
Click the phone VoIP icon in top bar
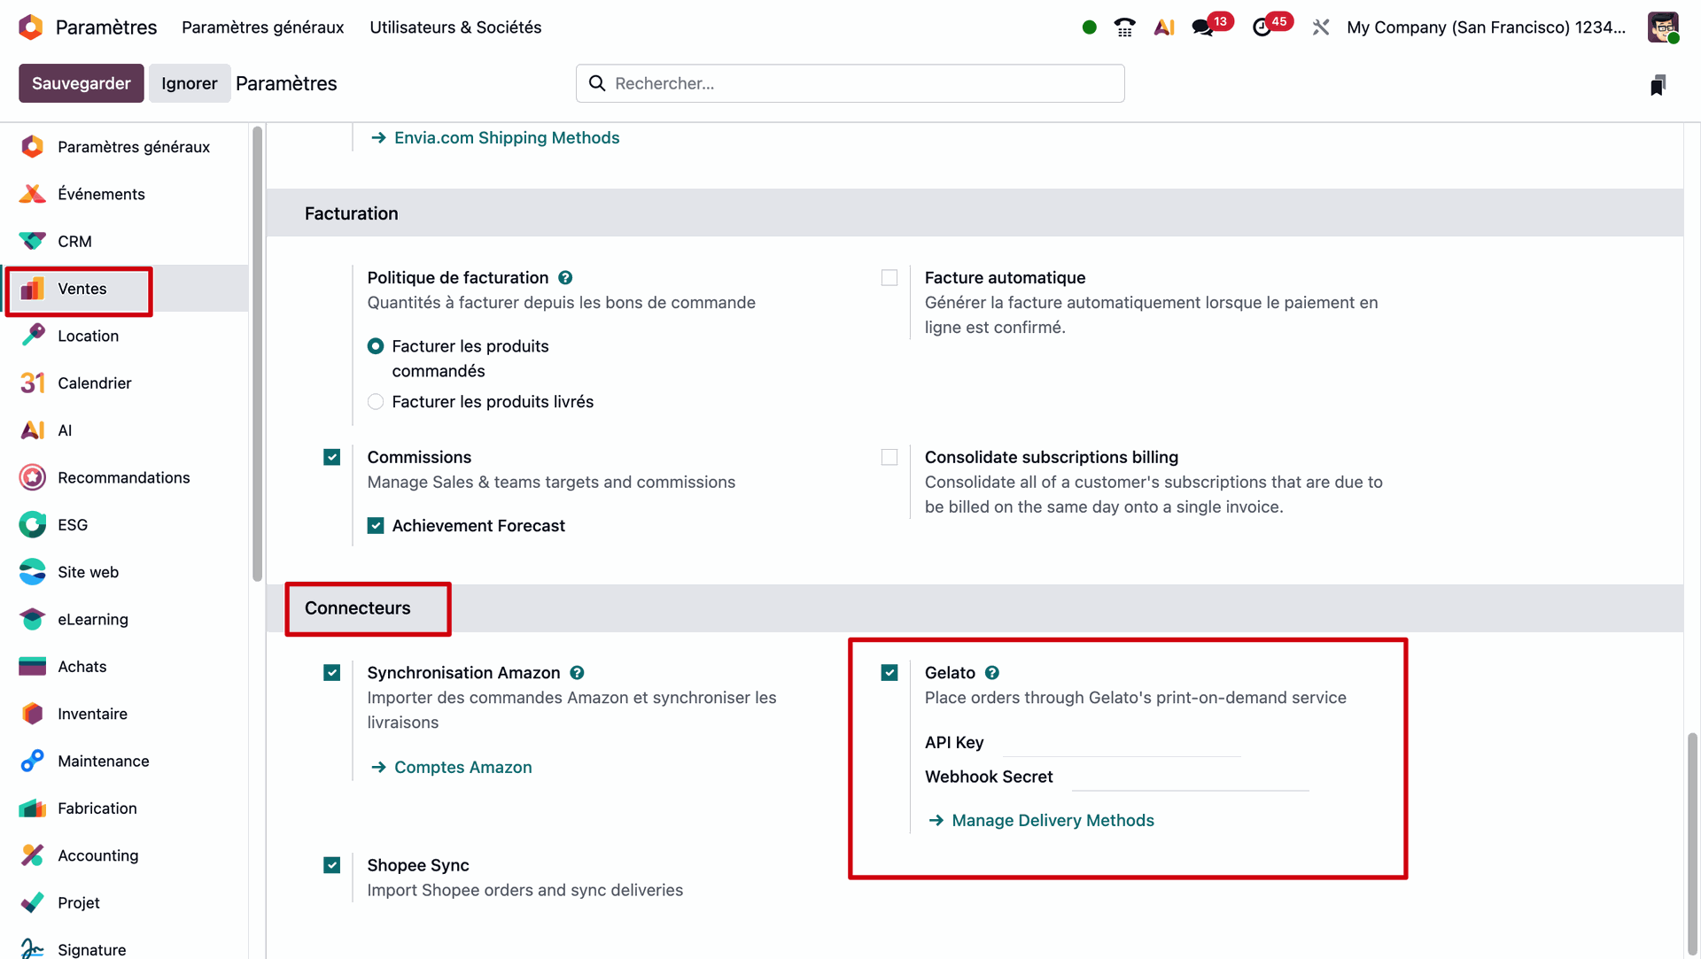[1124, 27]
